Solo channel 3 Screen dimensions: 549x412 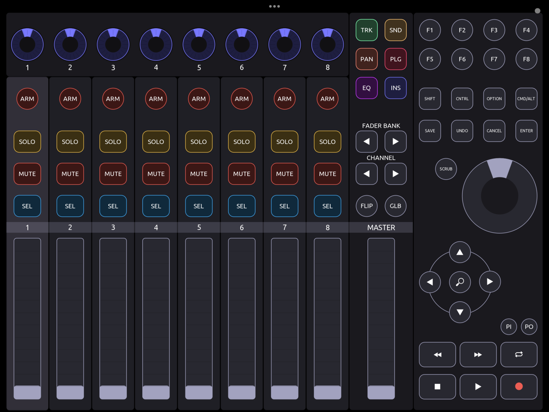pos(113,142)
